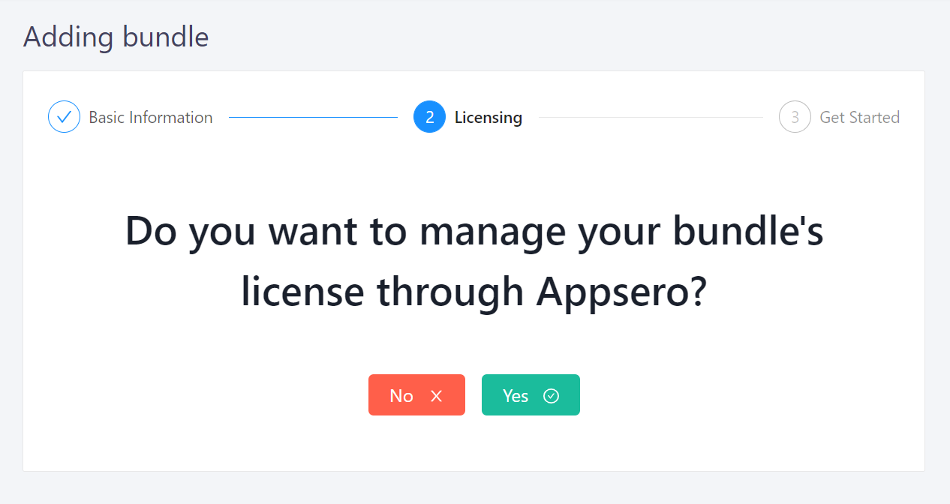Image resolution: width=950 pixels, height=504 pixels.
Task: Click the step 2 Licensing circle
Action: click(429, 117)
